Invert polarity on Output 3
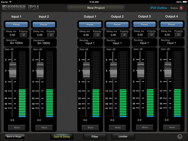Viewport: 188px width, 141px height. [x=152, y=35]
